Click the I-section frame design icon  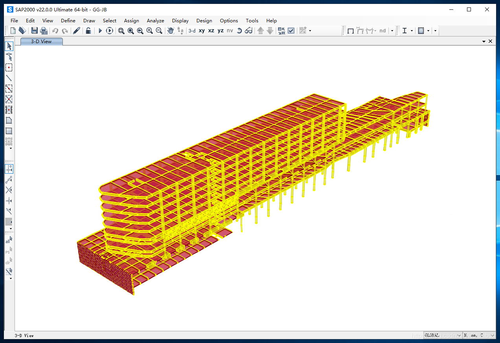pos(405,31)
